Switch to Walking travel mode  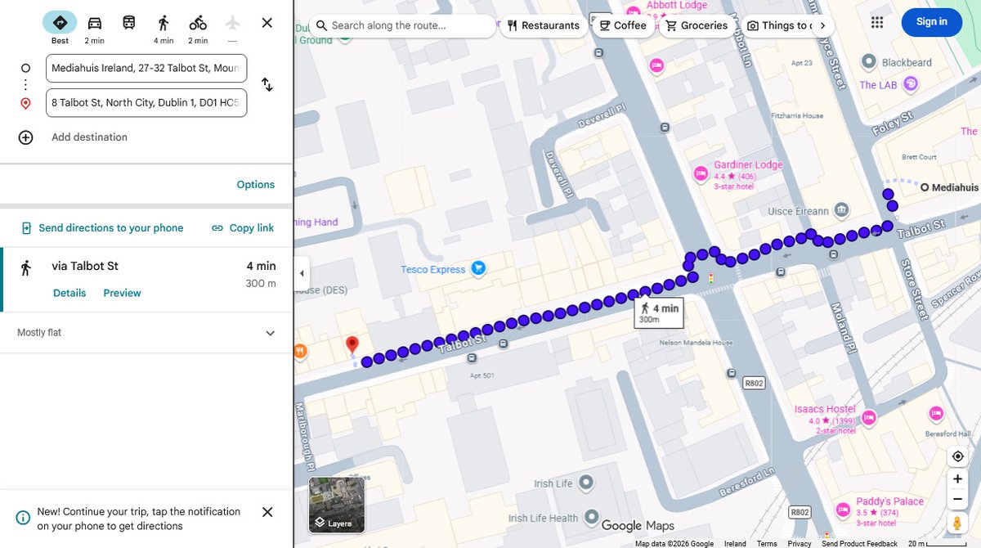click(163, 28)
